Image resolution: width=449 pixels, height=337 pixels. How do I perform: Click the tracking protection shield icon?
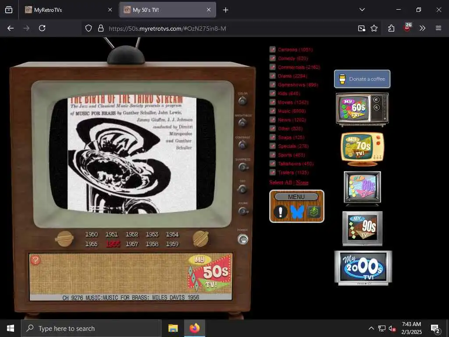point(89,28)
